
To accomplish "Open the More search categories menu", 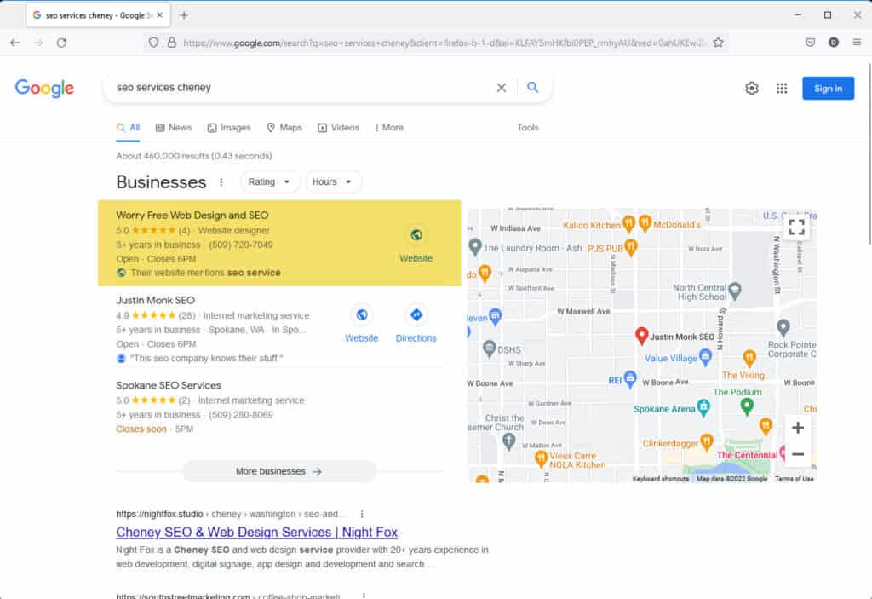I will (388, 128).
